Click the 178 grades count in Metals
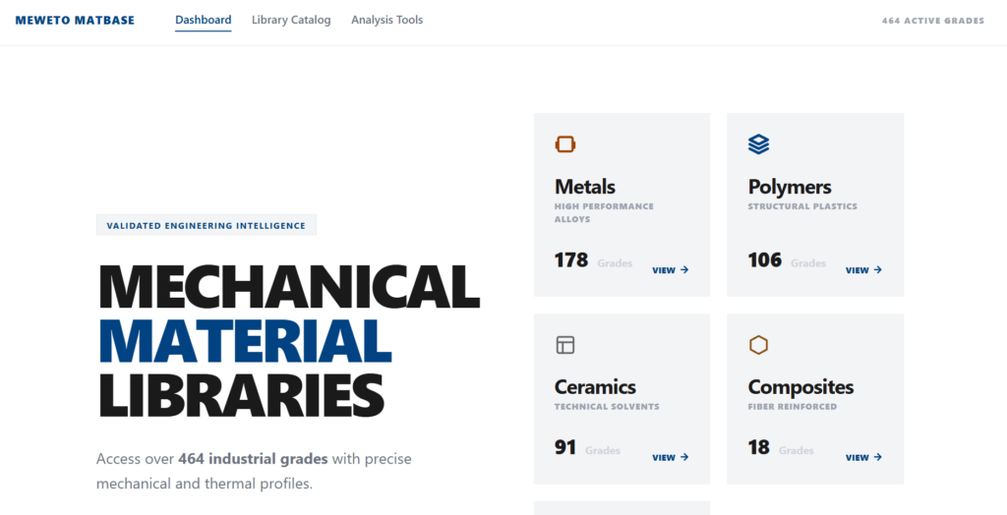This screenshot has height=515, width=1007. pos(571,260)
